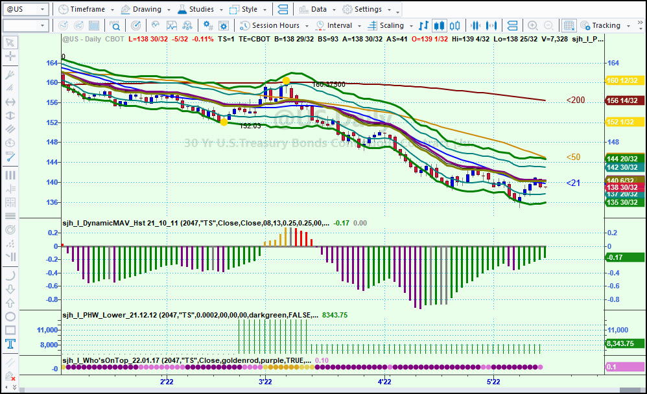Click the zoom out magnifier icon
The image size is (647, 394).
548,25
